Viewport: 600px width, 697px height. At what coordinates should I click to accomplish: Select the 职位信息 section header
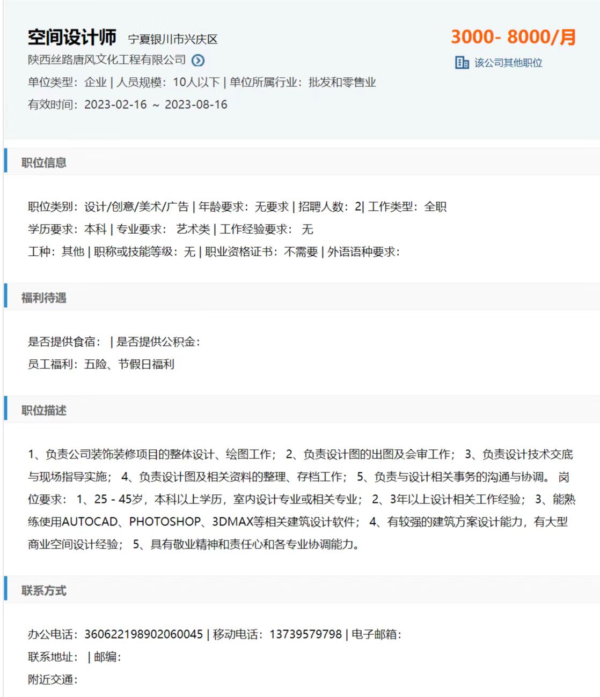coord(44,162)
